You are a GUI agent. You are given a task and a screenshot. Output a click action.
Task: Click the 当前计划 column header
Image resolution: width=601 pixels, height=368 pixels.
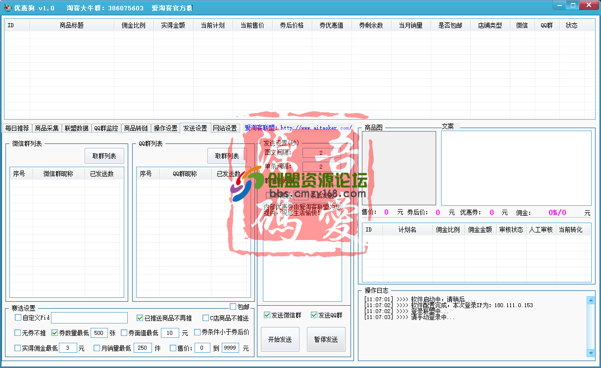(213, 25)
